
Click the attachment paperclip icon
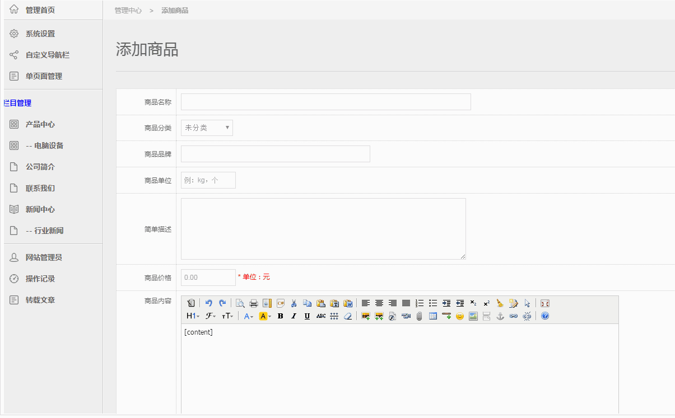point(420,316)
